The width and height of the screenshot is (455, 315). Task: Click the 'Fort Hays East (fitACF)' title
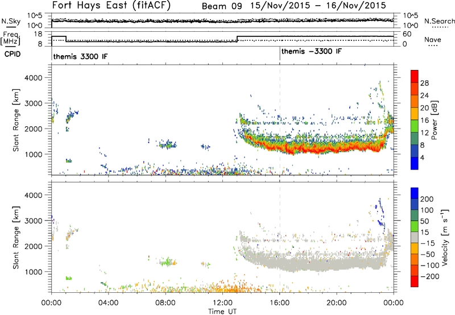pos(111,6)
